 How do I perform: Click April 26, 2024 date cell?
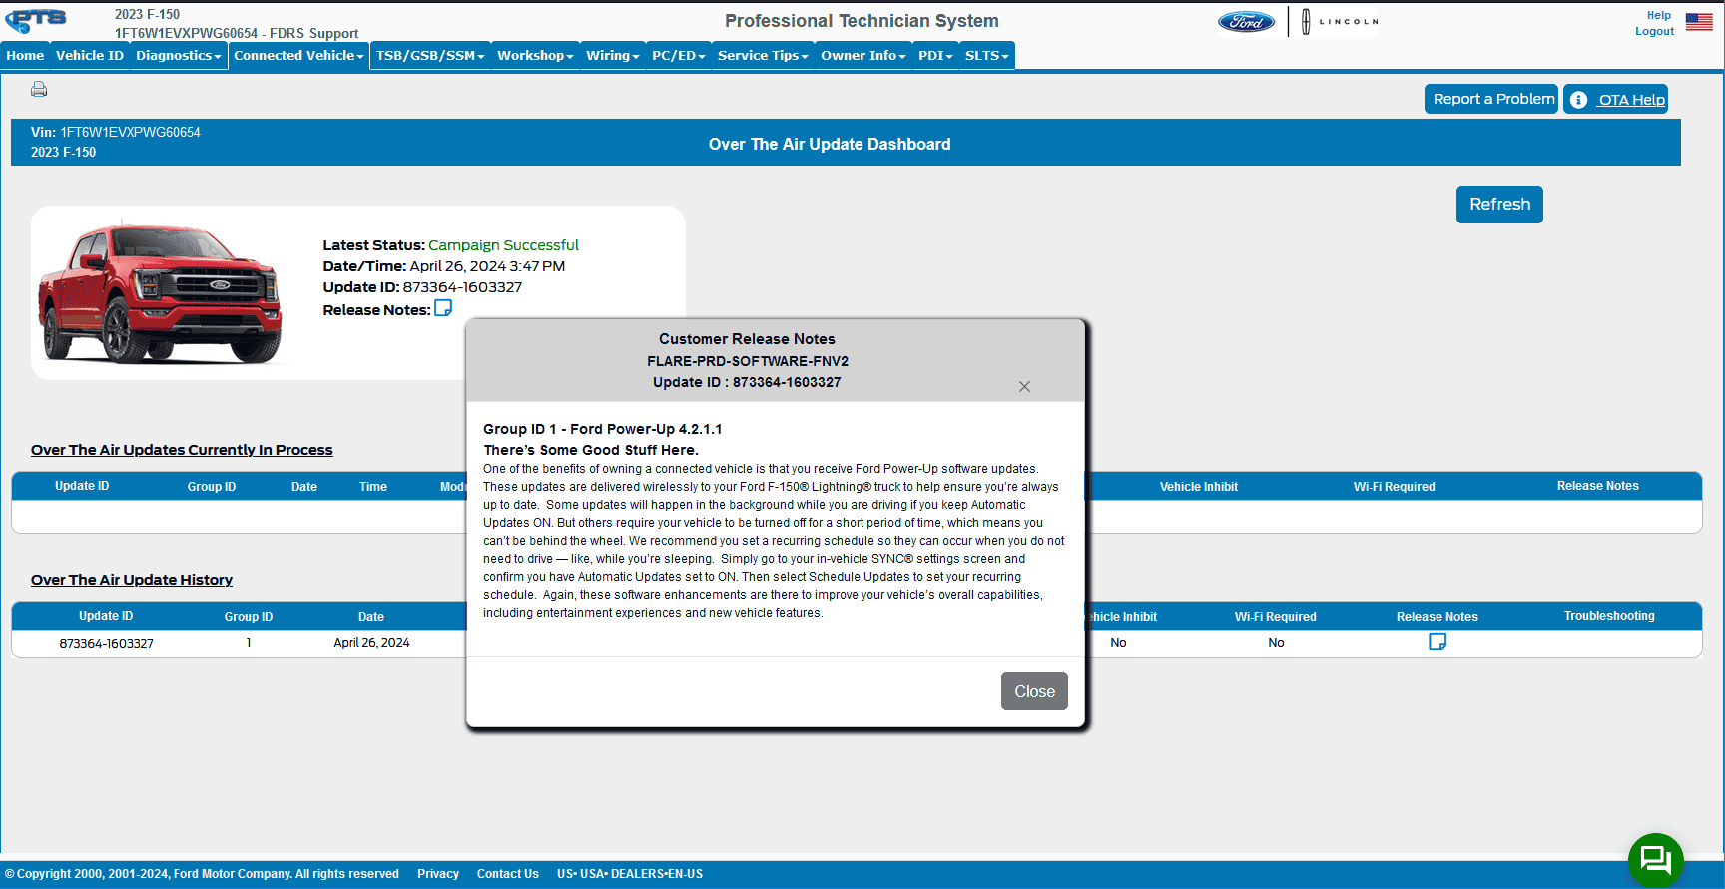tap(371, 643)
